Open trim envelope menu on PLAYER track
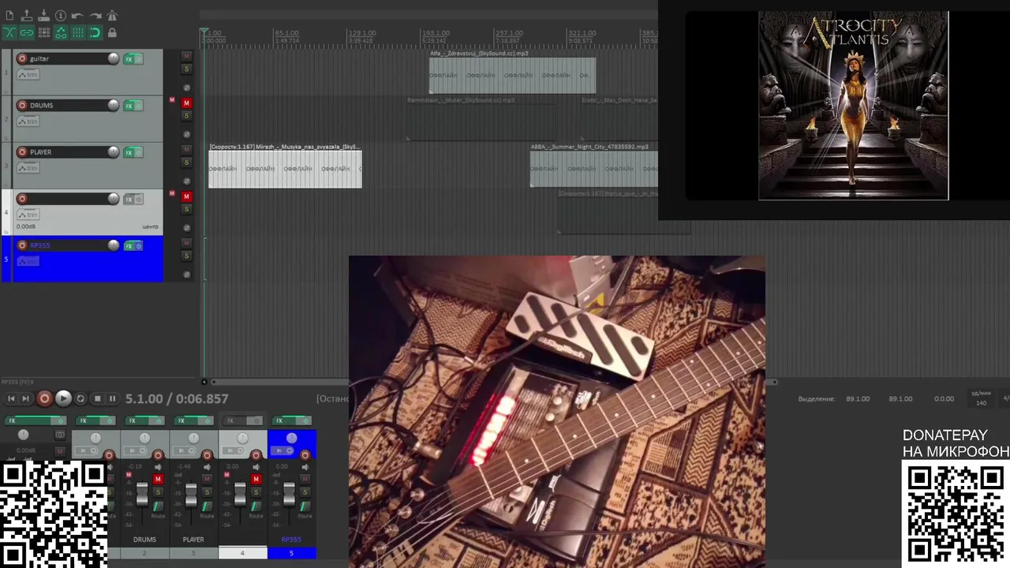Viewport: 1010px width, 568px height. click(28, 168)
